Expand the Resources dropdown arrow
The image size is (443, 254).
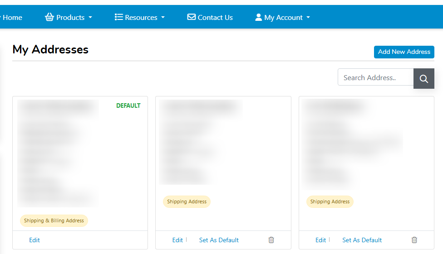pyautogui.click(x=163, y=18)
